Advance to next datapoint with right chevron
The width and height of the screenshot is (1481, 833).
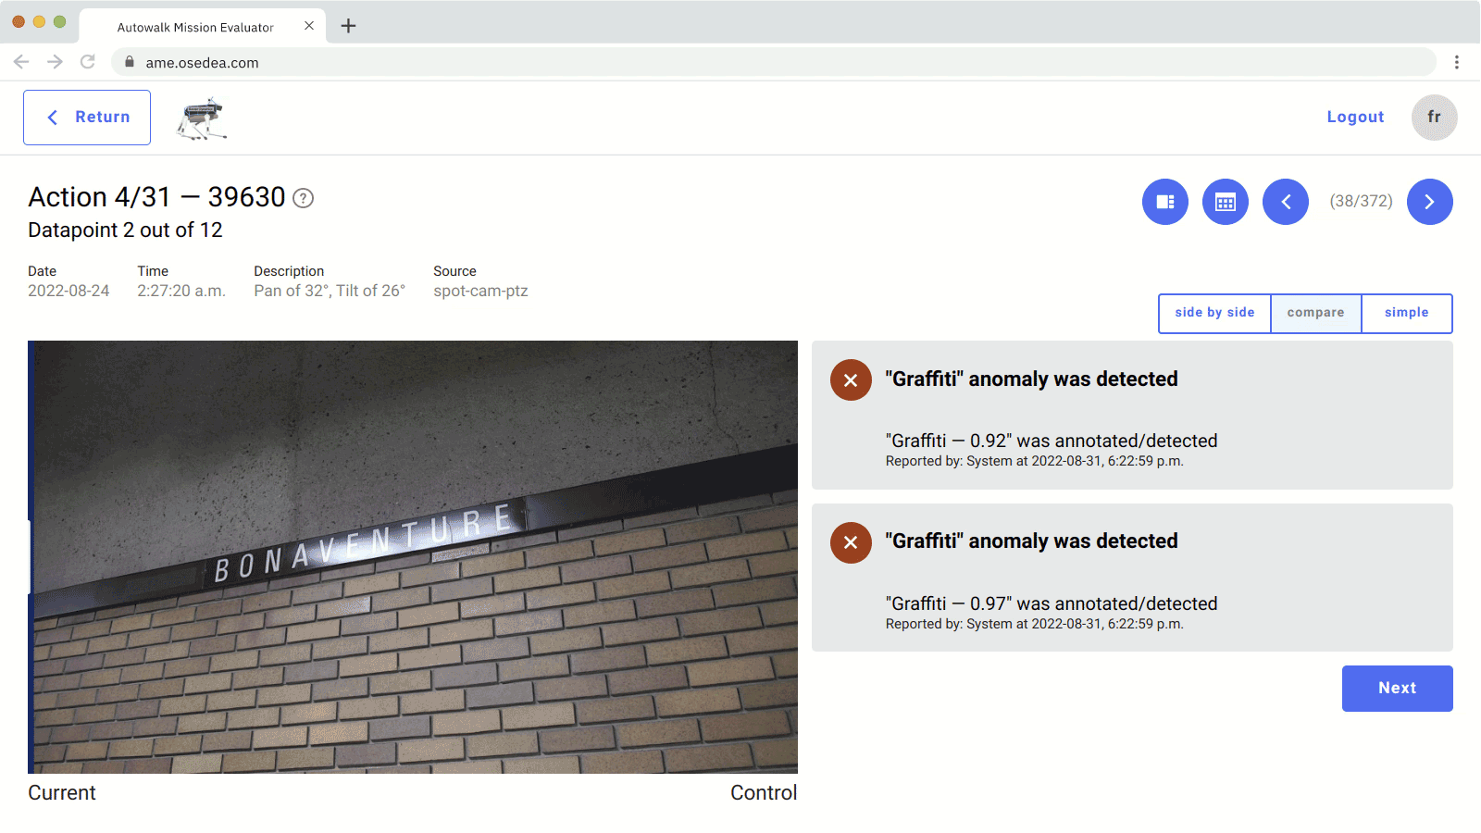[1429, 202]
